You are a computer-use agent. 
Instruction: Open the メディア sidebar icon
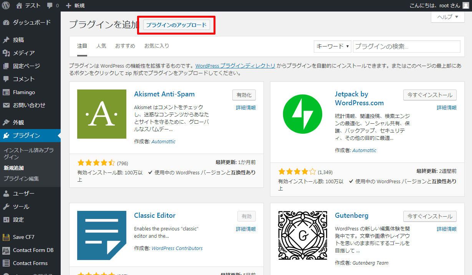point(6,53)
